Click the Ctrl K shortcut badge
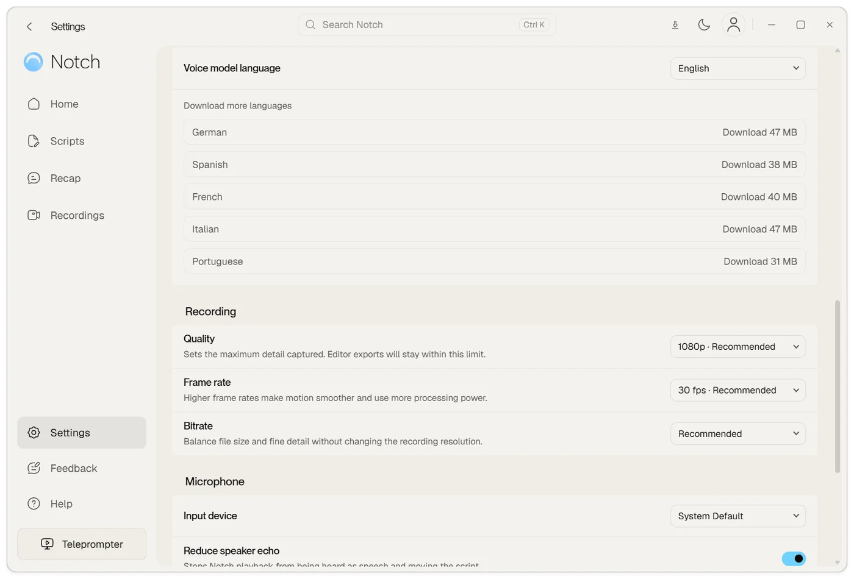 click(x=534, y=24)
